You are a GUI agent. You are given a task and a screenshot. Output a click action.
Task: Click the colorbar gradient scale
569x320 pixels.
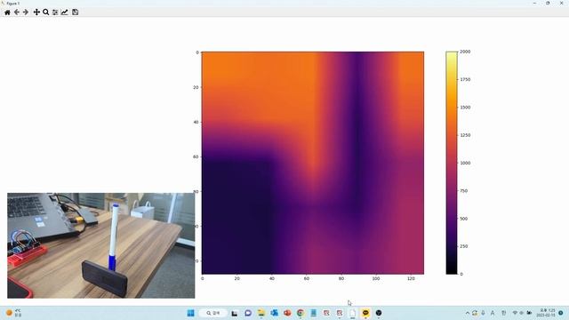click(x=452, y=163)
